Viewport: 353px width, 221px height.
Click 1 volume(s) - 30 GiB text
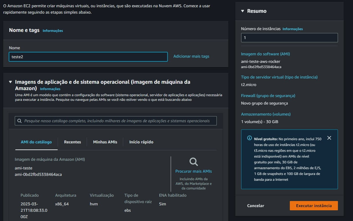pos(260,122)
